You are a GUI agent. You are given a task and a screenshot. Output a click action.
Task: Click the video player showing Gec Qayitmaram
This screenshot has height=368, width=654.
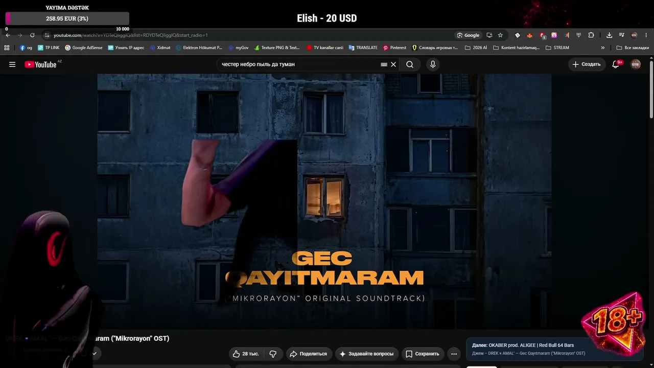pyautogui.click(x=324, y=201)
